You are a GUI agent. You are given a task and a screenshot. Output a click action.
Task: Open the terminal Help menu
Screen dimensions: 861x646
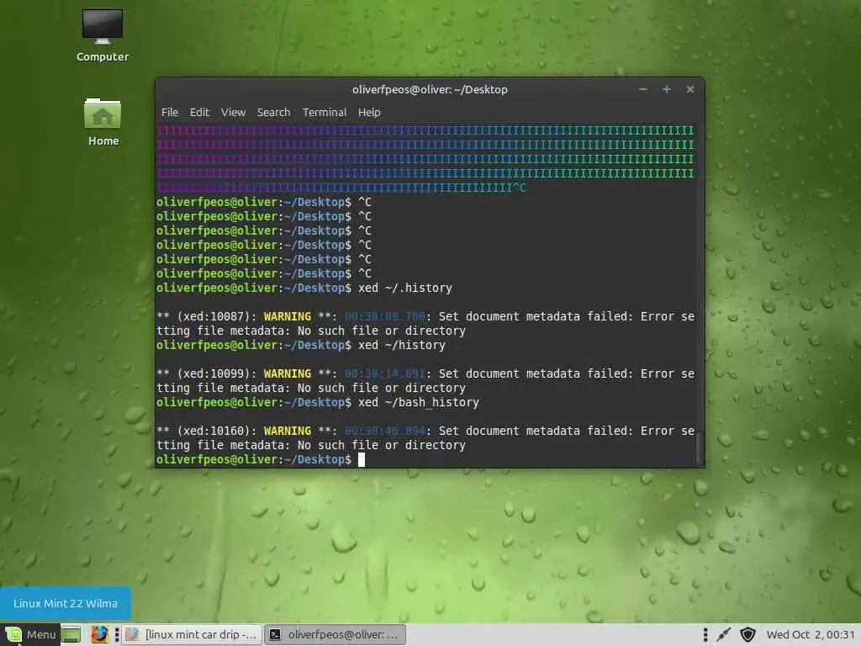369,112
